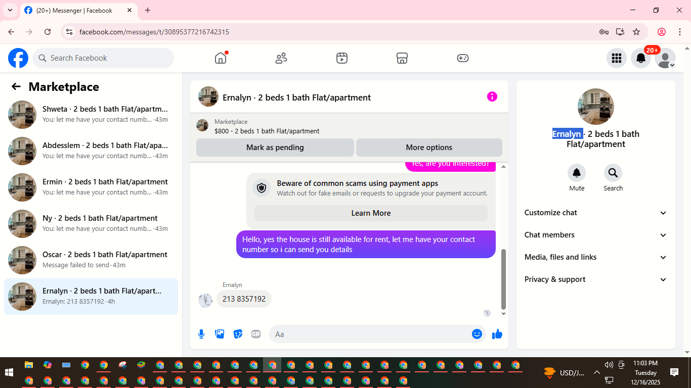Viewport: 691px width, 388px height.
Task: Open Abdesslem's conversation in the chat list
Action: click(91, 151)
